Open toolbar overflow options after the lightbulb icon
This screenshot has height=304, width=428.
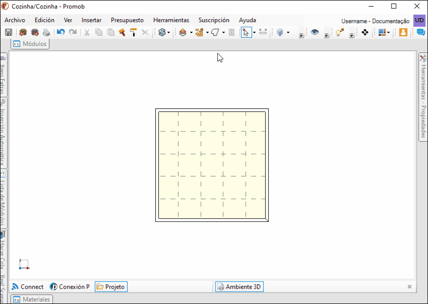click(x=351, y=35)
